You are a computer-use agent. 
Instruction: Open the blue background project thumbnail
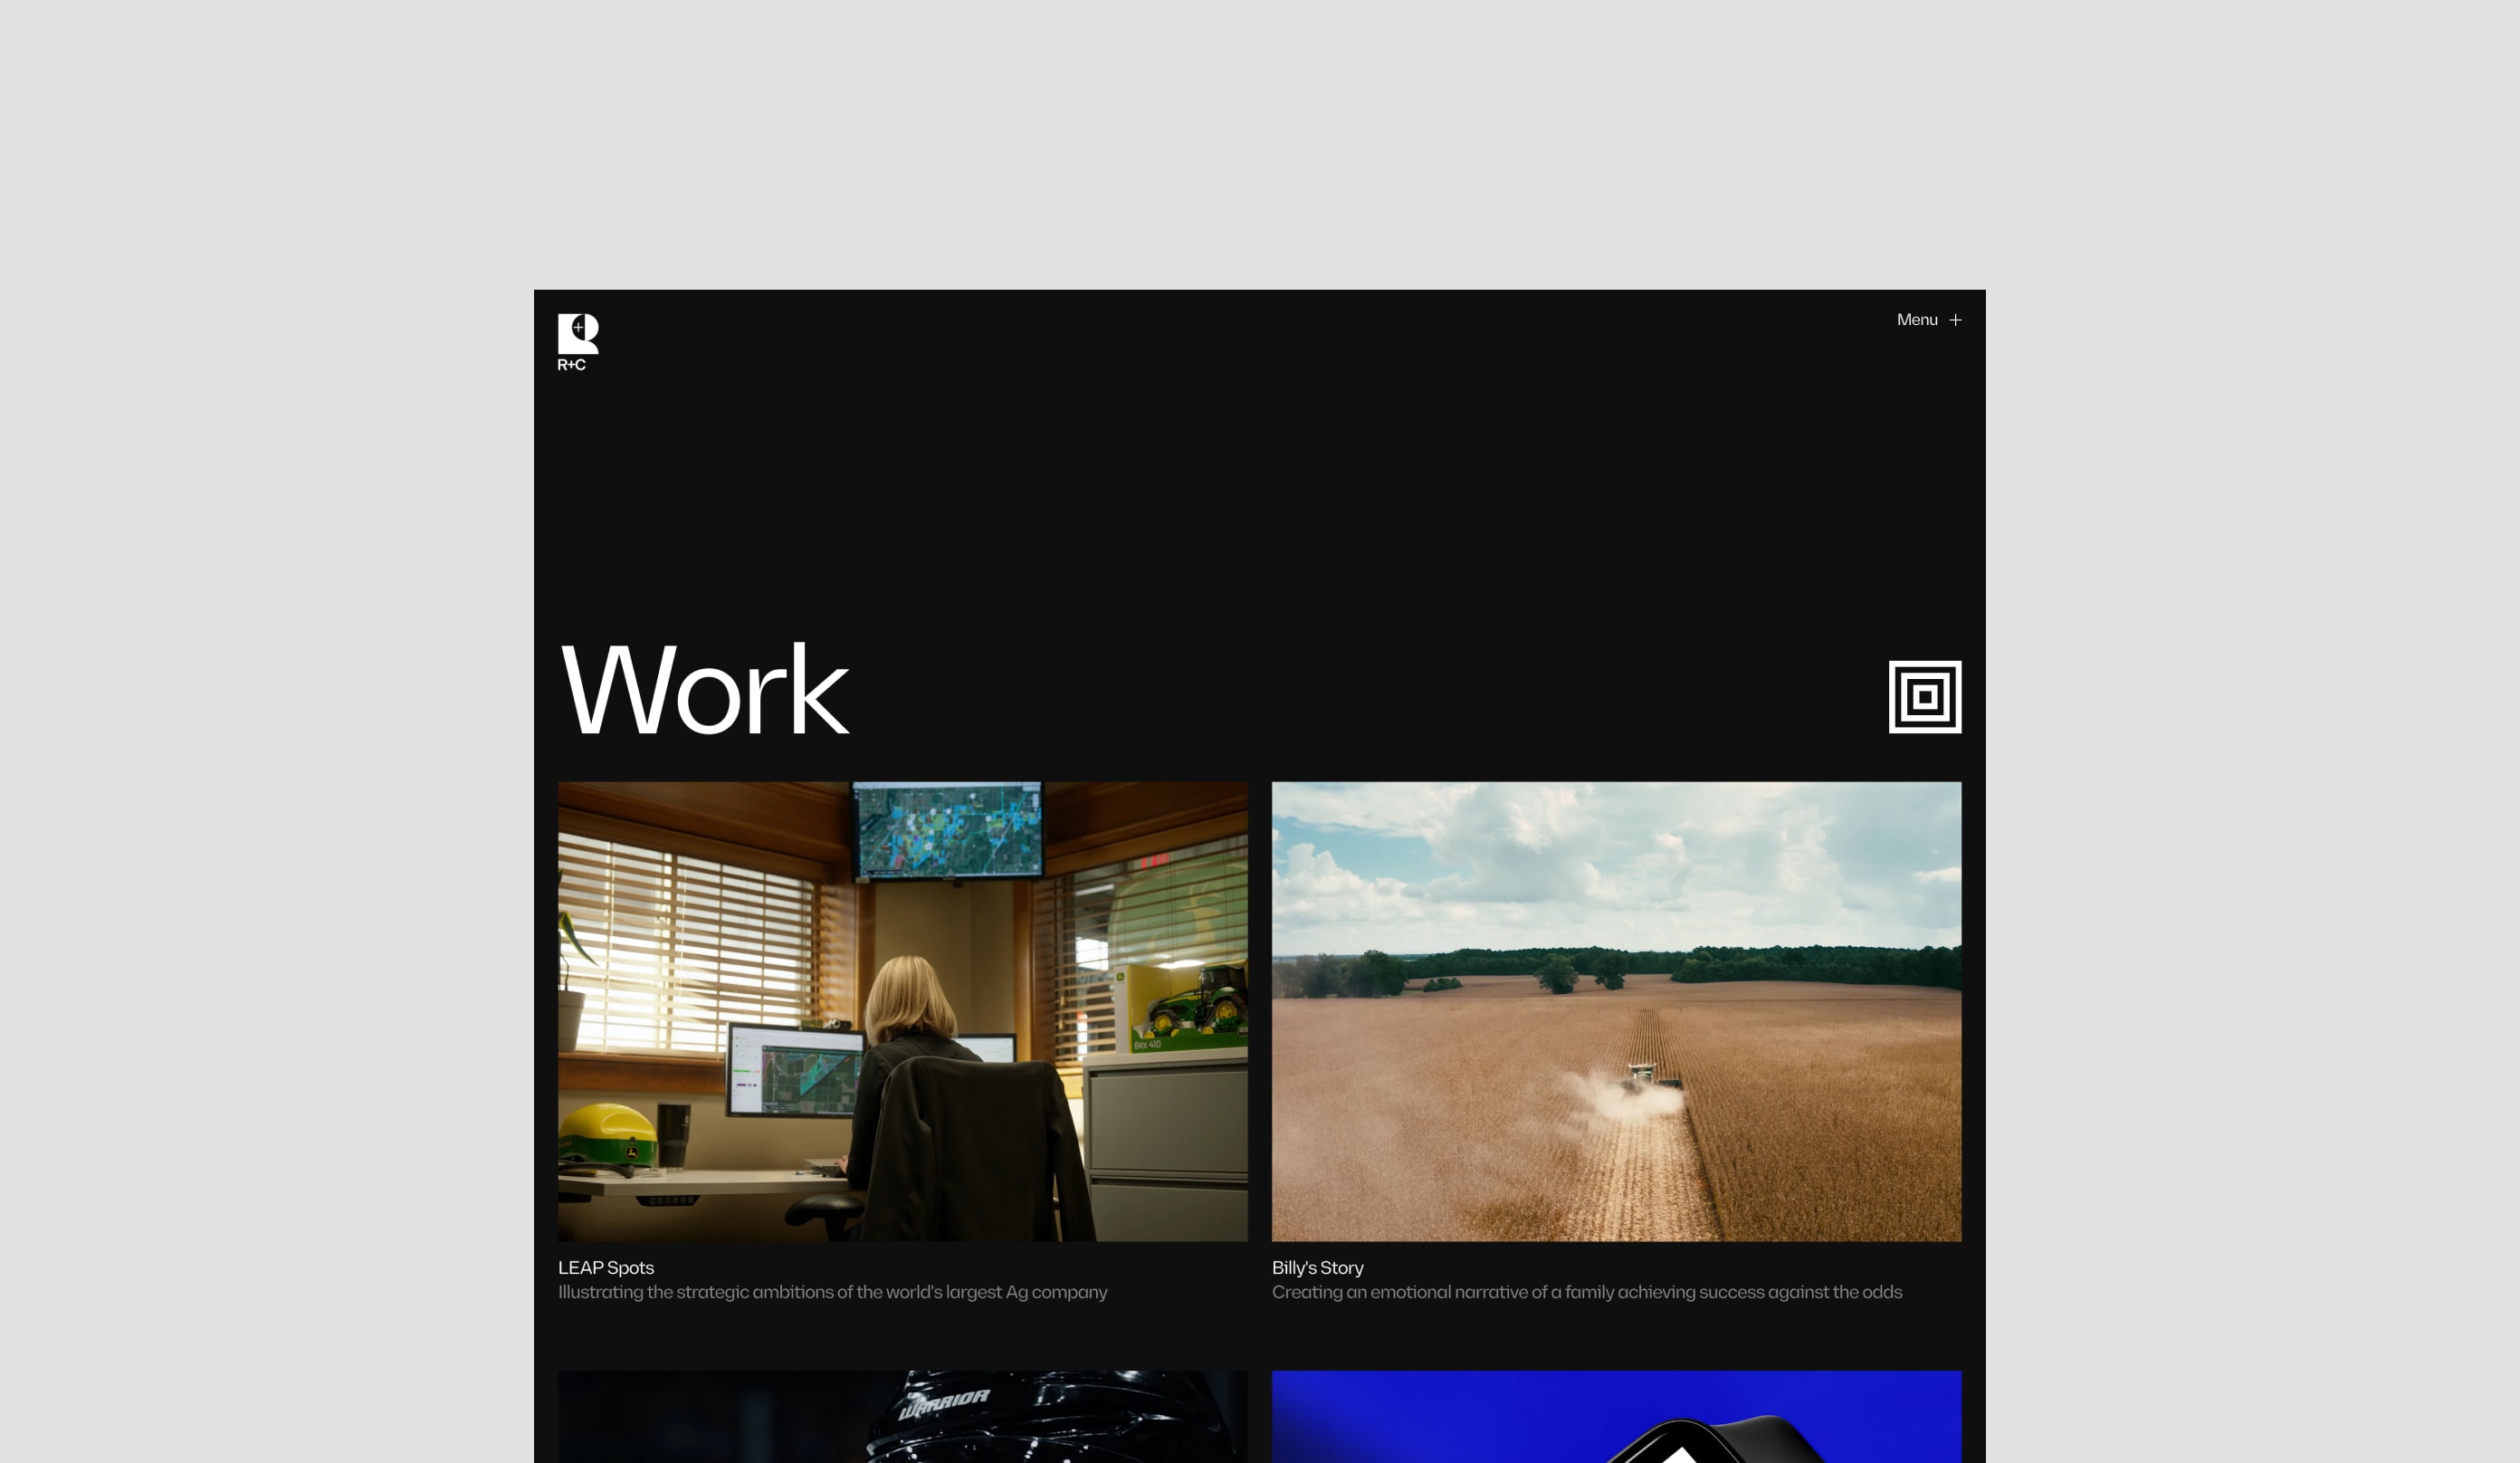[1616, 1417]
